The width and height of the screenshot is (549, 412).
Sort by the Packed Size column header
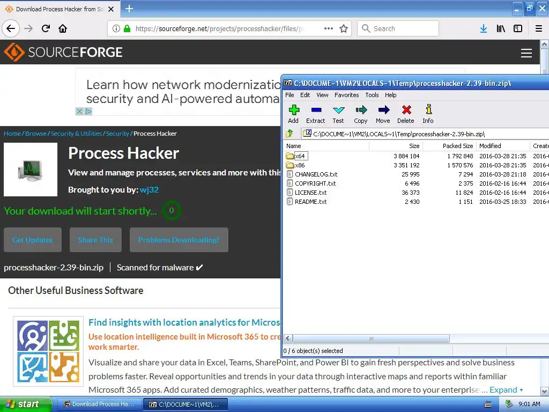coord(450,146)
